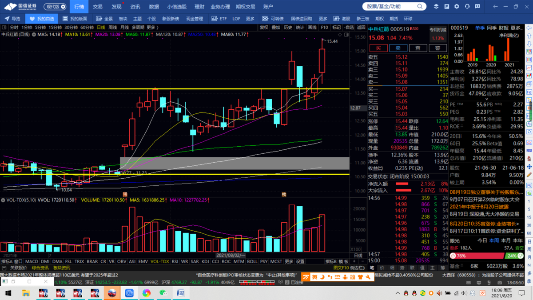Image resolution: width=533 pixels, height=300 pixels.
Task: Toggle 复权 price adjustment
Action: point(264,28)
